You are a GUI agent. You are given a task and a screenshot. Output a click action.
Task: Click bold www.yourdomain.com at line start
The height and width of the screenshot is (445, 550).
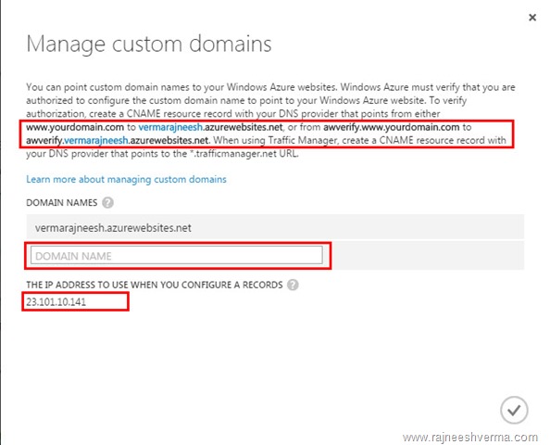(x=75, y=127)
